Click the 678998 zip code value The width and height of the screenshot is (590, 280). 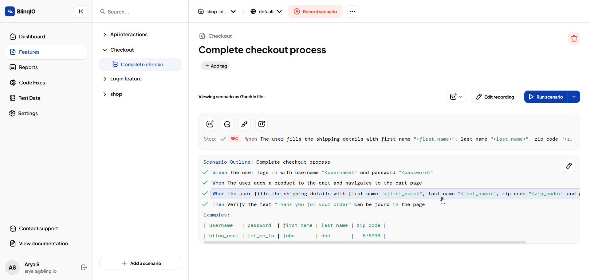371,236
